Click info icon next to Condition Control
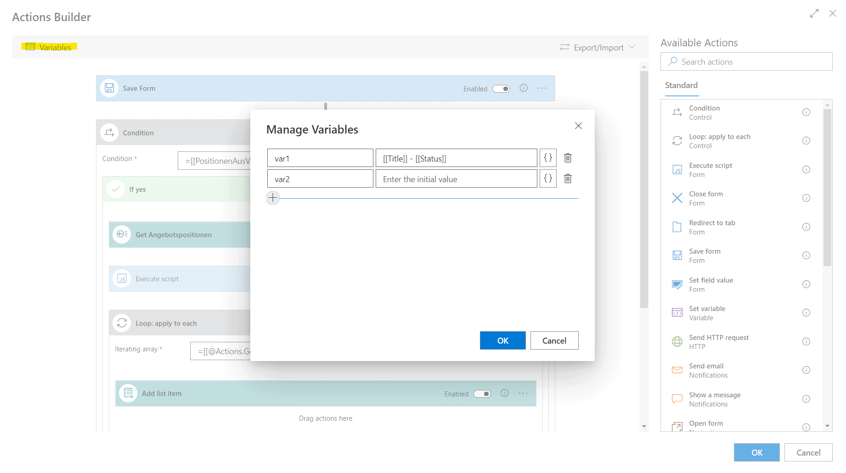846x473 pixels. [x=807, y=112]
